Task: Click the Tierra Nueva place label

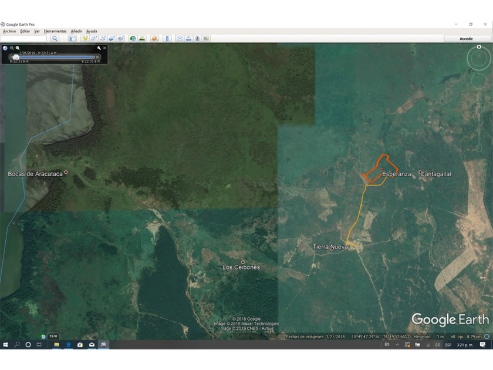Action: (330, 247)
